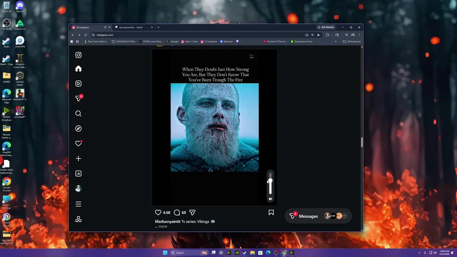This screenshot has height=257, width=457.
Task: Open 'Inbox • Chats' bookmark
Action: click(189, 41)
